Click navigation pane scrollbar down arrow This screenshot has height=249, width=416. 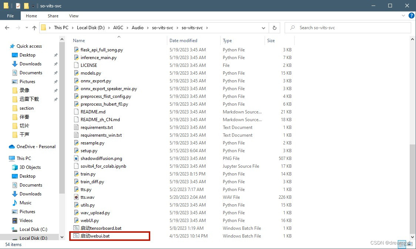tap(62, 237)
